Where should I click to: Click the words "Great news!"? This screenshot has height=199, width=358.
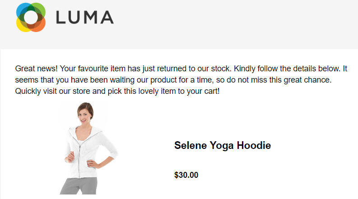coord(36,69)
